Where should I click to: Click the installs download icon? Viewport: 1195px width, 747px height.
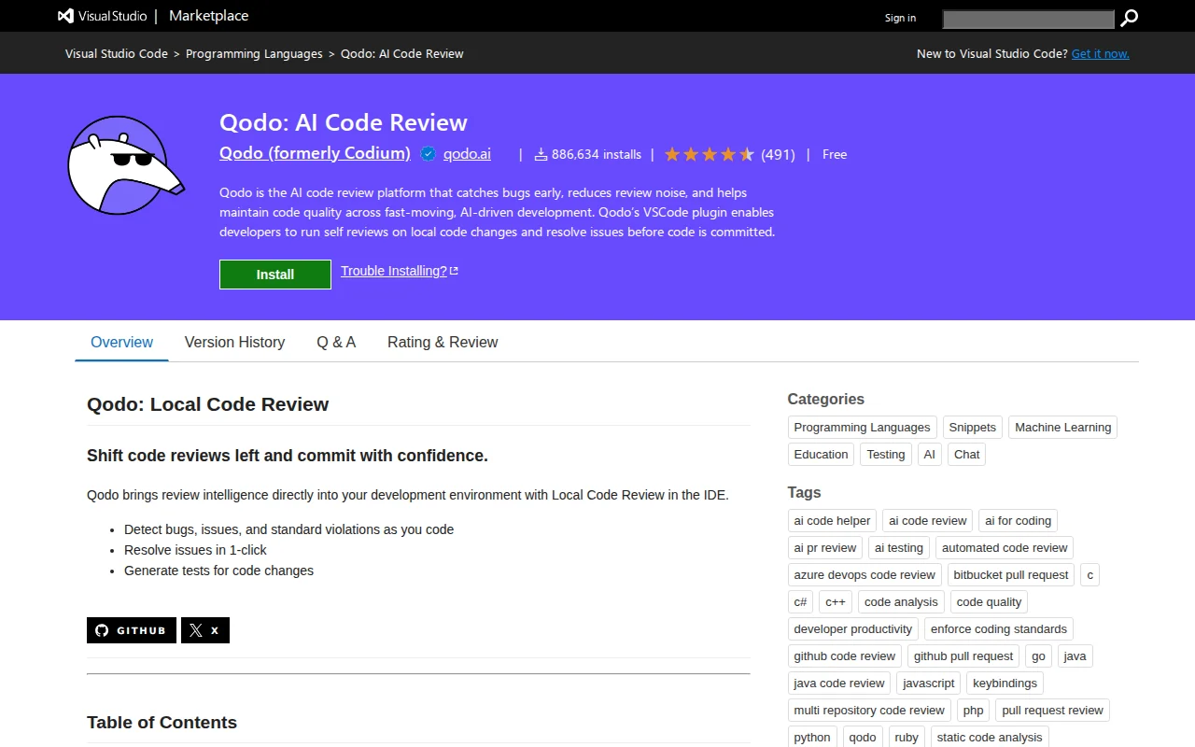click(541, 154)
